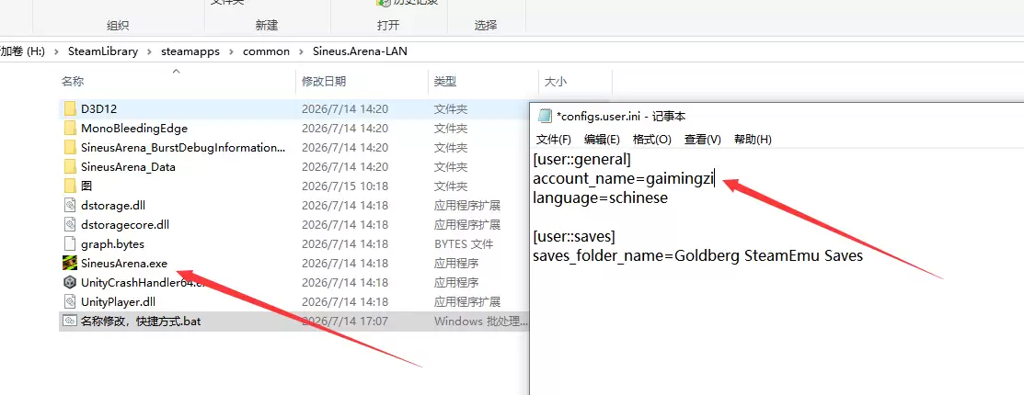Select the D3D12 folder icon
This screenshot has width=1024, height=395.
70,108
